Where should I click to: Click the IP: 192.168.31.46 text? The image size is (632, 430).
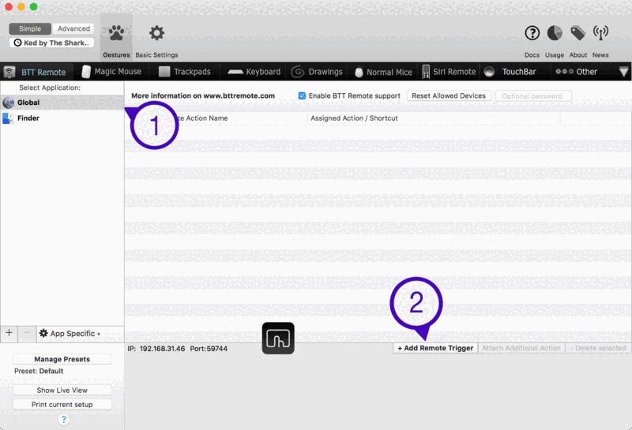tap(156, 349)
